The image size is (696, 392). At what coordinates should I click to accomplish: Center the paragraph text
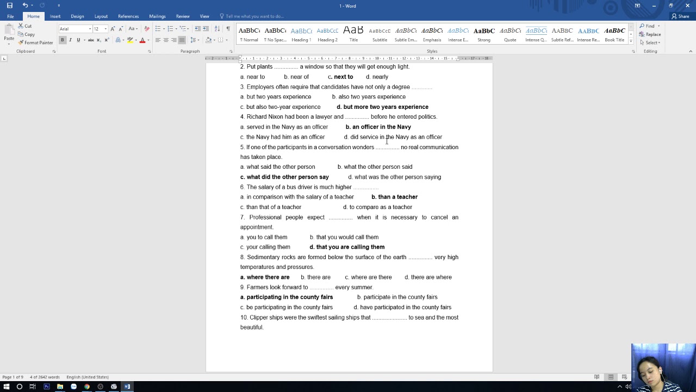(166, 40)
